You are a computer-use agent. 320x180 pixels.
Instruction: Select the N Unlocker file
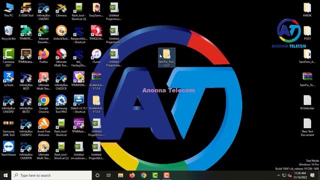(307, 102)
